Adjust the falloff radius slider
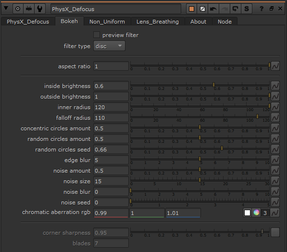 click(x=200, y=117)
